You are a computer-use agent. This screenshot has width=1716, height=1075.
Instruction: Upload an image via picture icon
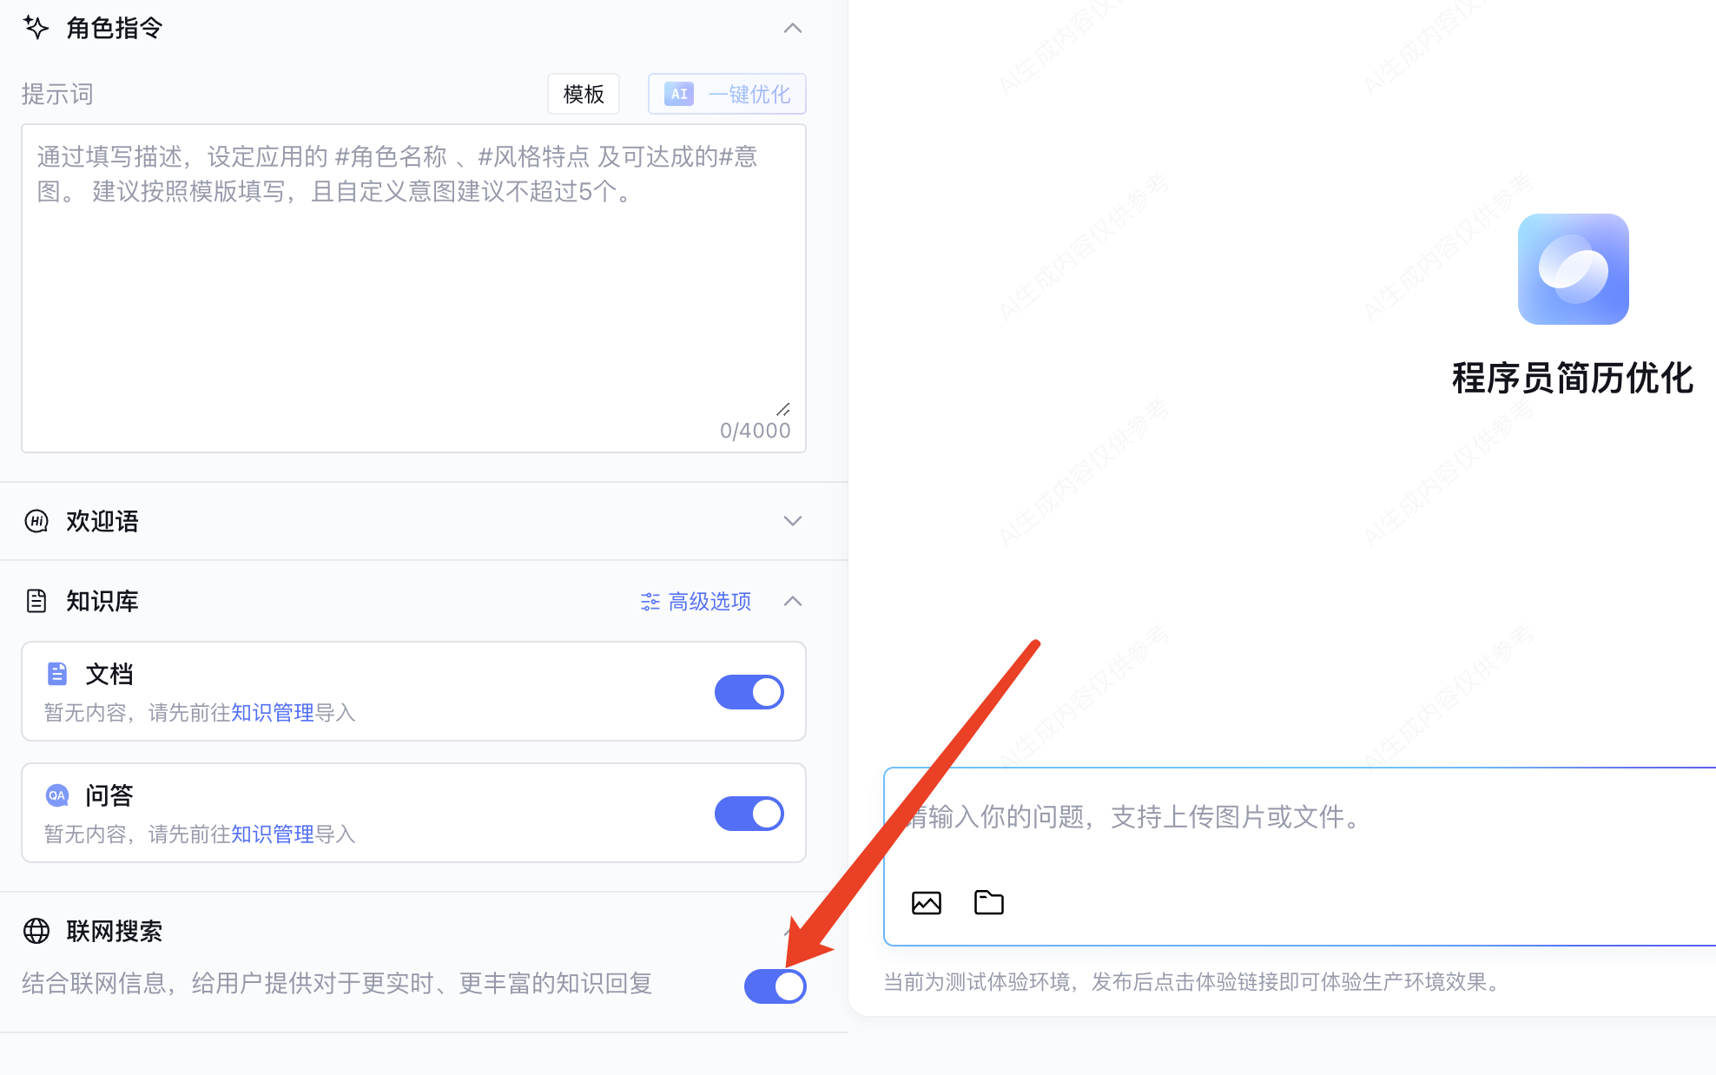coord(926,903)
